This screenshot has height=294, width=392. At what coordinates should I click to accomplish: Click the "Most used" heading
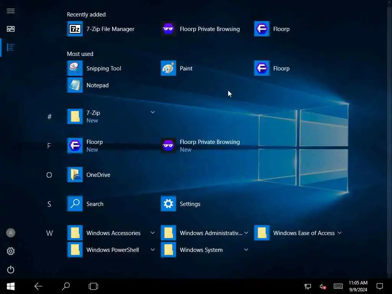pyautogui.click(x=80, y=54)
